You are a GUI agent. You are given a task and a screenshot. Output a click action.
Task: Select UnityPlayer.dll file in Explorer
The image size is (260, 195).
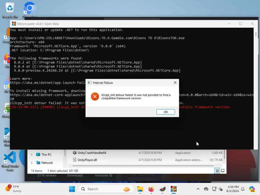coord(87,160)
